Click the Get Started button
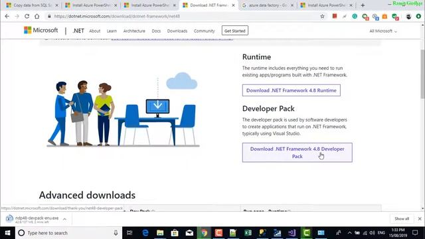 pyautogui.click(x=234, y=31)
